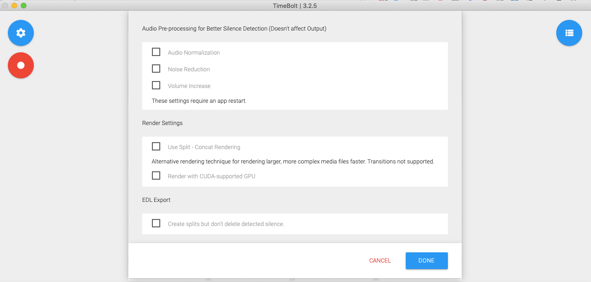The height and width of the screenshot is (282, 591).
Task: Click the red record button
Action: pos(21,65)
